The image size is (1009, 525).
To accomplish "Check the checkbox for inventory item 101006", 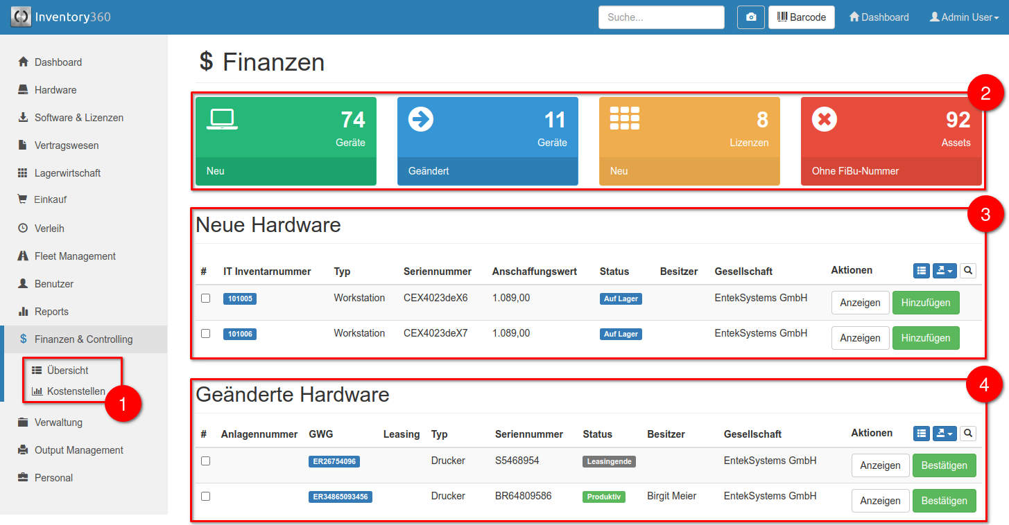I will (205, 333).
